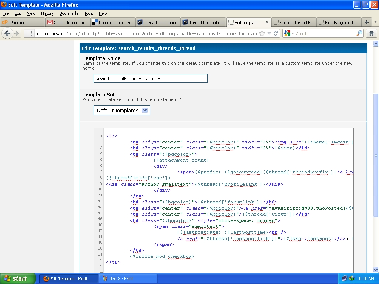379x284 pixels.
Task: Reload the page using the refresh icon
Action: (275, 34)
